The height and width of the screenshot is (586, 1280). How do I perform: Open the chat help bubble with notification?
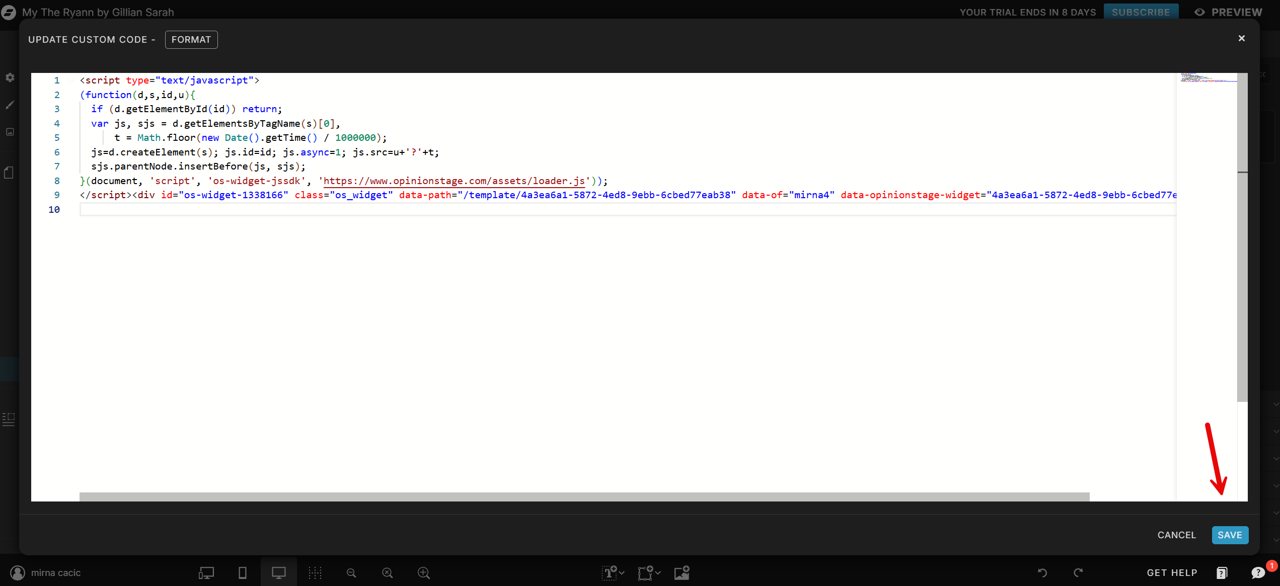(1258, 572)
